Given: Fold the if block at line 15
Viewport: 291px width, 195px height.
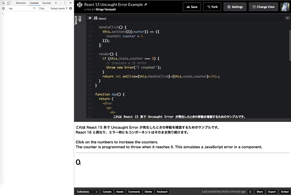Looking at the screenshot, I should [93, 59].
